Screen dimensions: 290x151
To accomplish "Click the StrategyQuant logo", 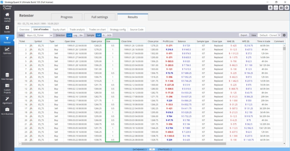I will (7, 7).
